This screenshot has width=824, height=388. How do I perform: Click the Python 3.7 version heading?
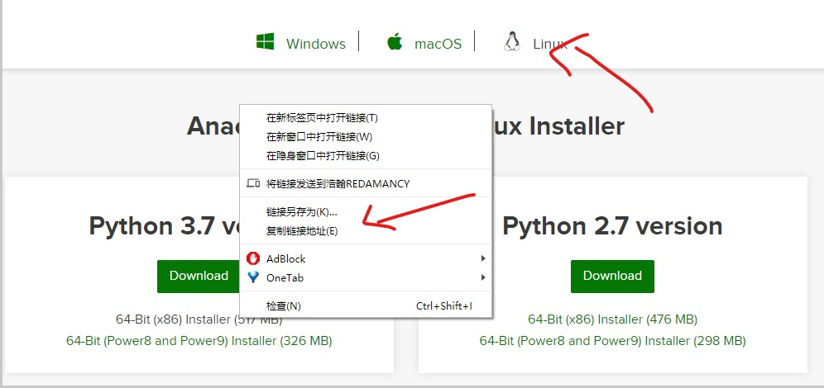click(164, 226)
